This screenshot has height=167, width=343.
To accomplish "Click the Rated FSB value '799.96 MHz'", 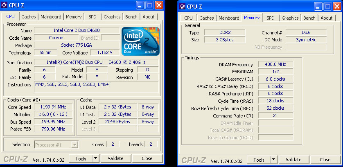I will (53, 129).
